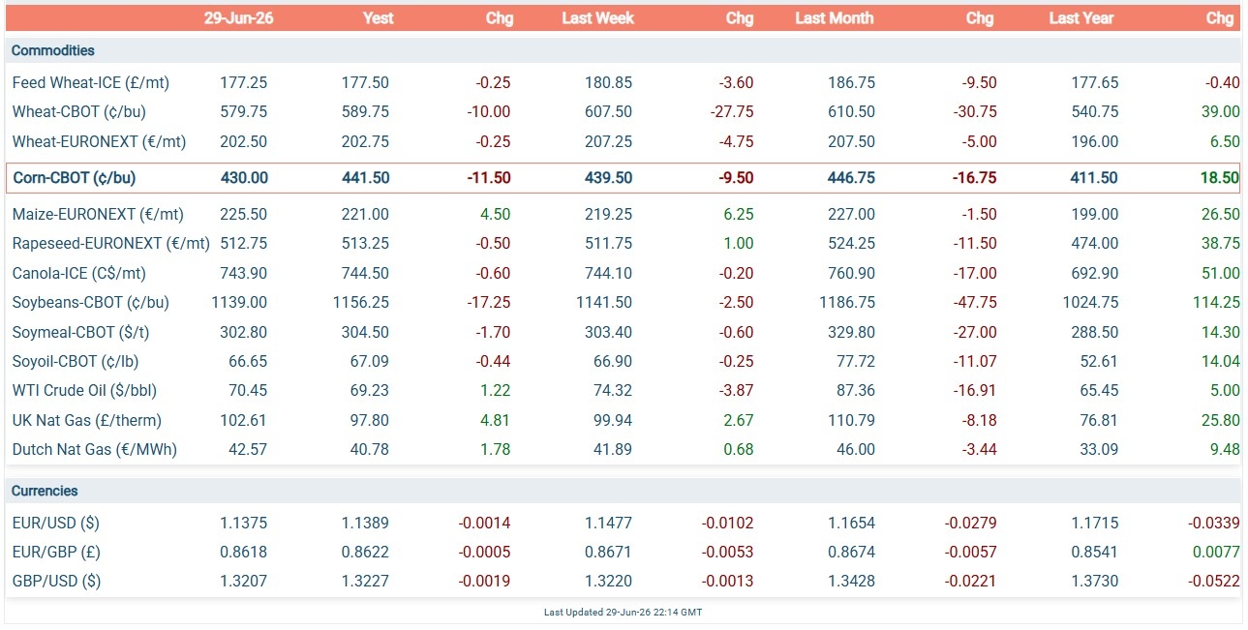Select WTI Crude Oil row

[x=624, y=391]
